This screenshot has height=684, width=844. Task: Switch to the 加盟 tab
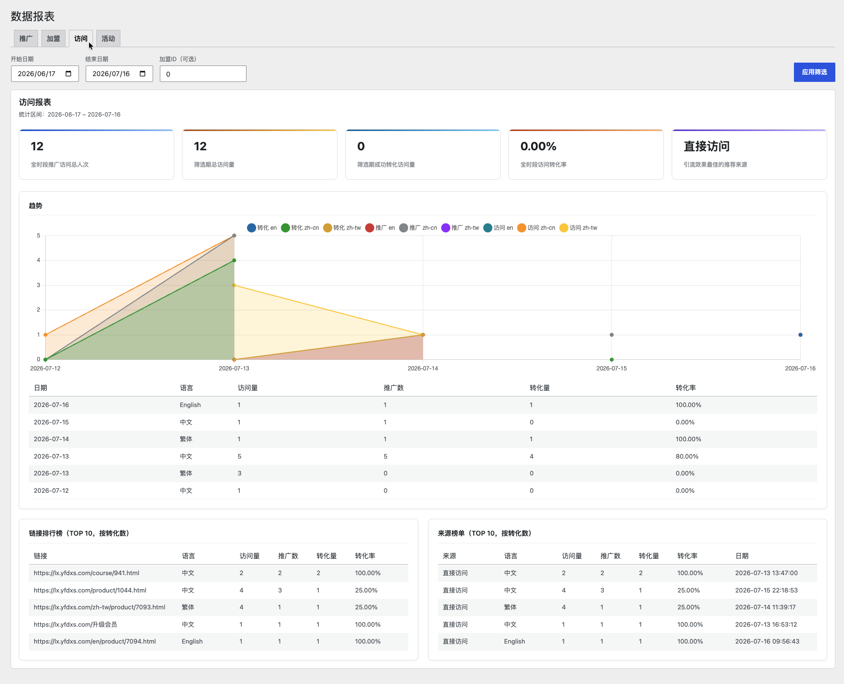coord(53,39)
